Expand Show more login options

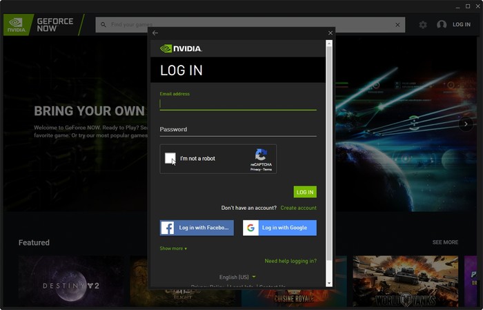click(173, 249)
